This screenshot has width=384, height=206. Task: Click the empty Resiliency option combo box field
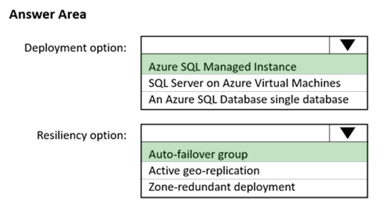[236, 133]
